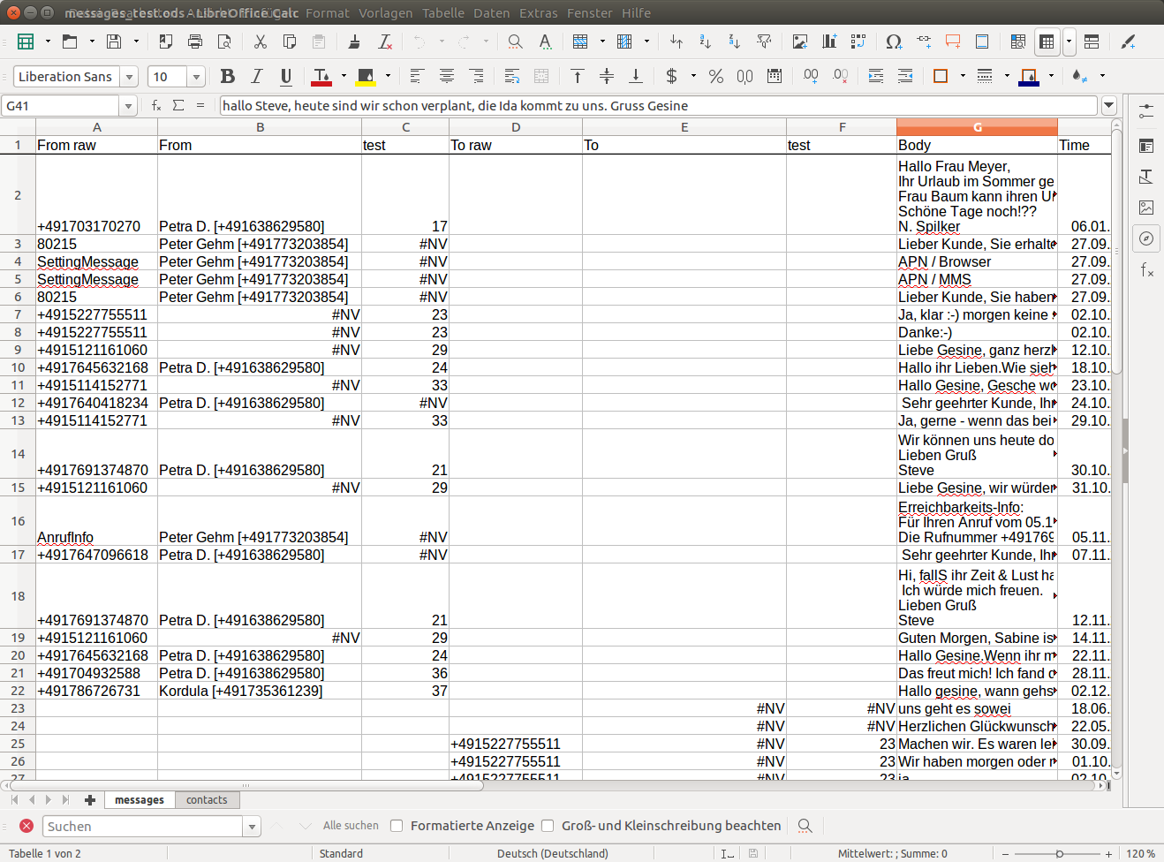
Task: Format the cell as currency
Action: coord(672,77)
